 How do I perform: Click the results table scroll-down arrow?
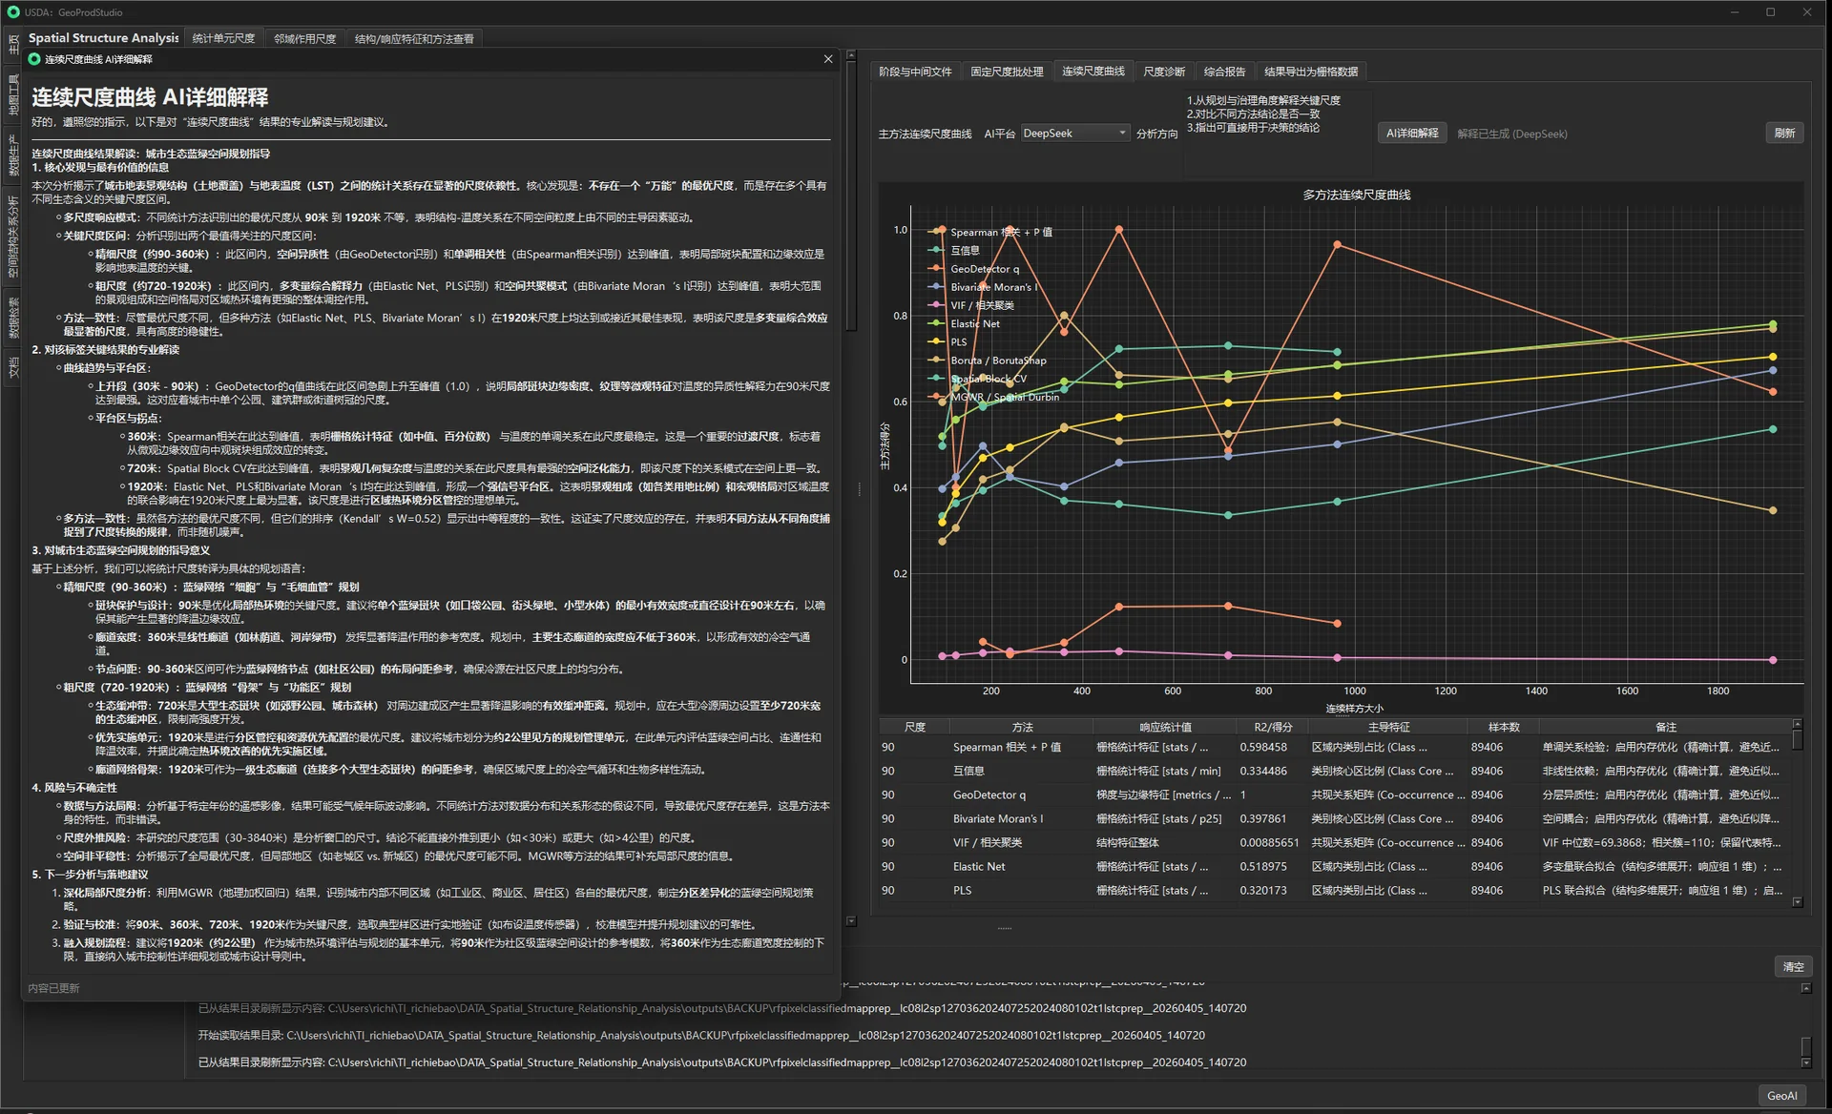tap(1798, 901)
